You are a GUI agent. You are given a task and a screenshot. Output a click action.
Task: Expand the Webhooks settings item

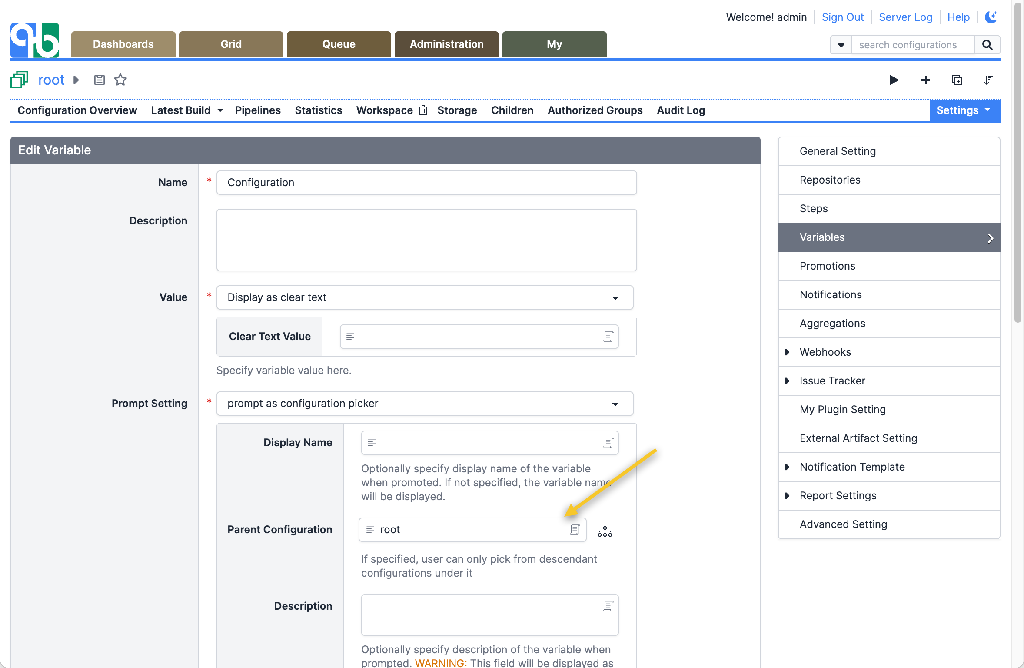(x=787, y=352)
